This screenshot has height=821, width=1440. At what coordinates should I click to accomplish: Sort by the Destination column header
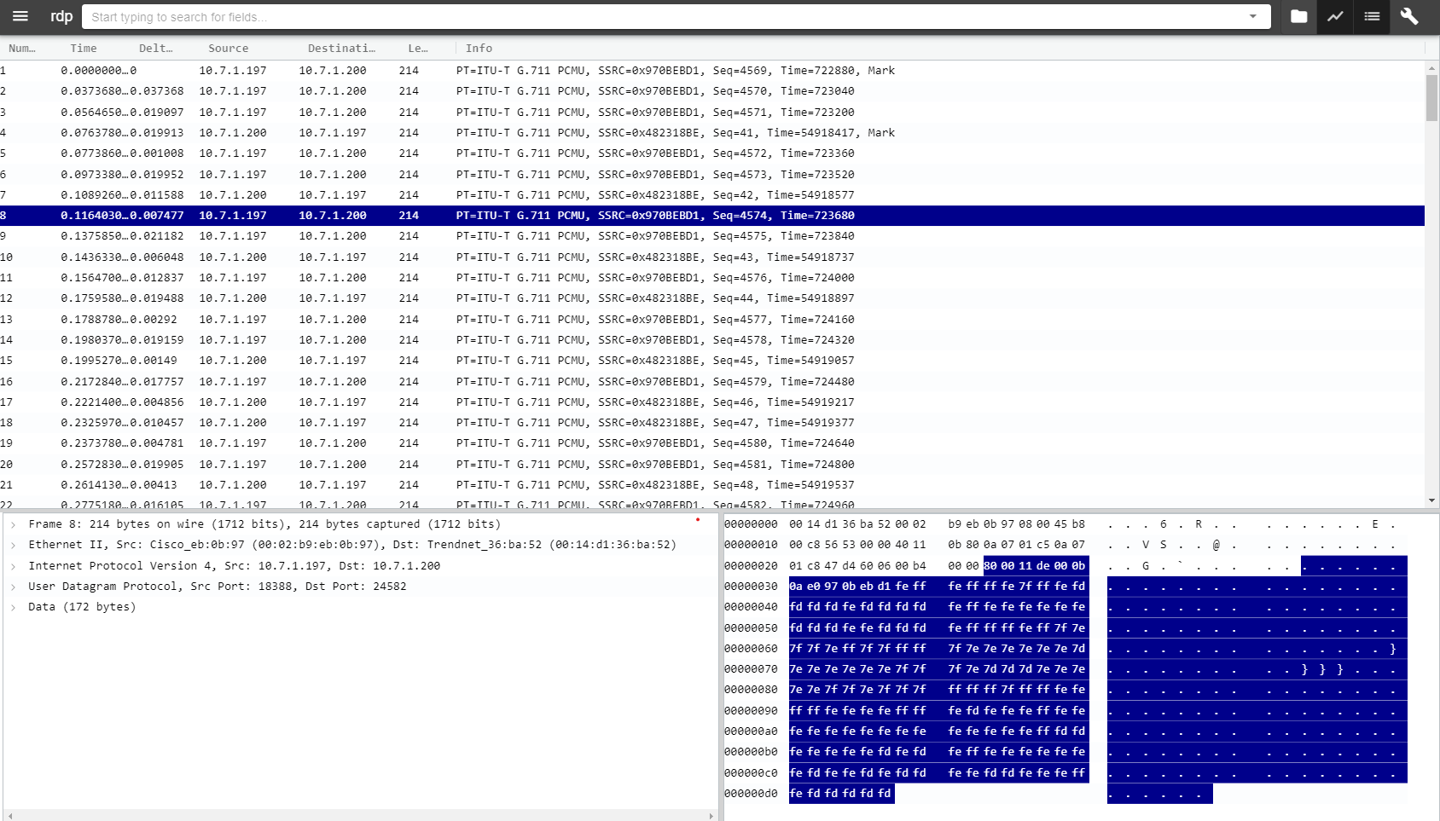341,49
